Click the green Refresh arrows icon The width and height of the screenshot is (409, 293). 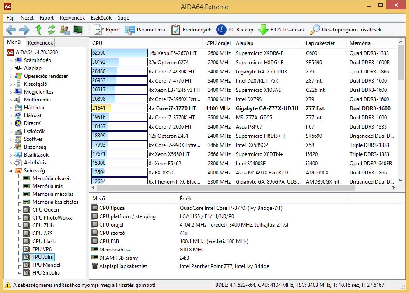click(x=52, y=30)
